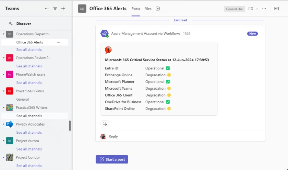Collapse the Operations Review team

tap(3, 58)
